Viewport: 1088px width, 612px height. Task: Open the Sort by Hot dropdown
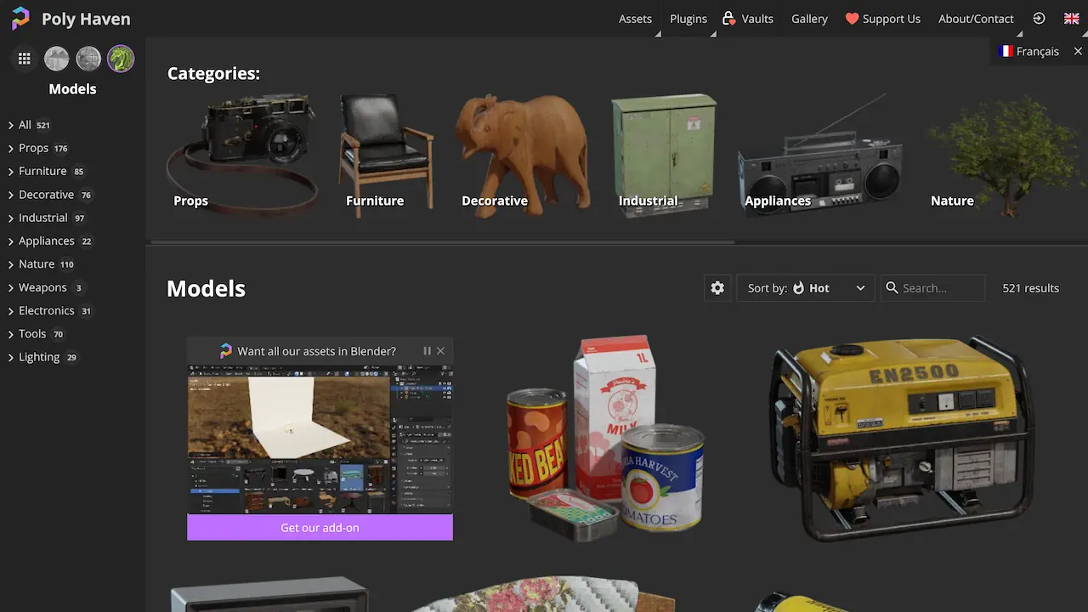(x=805, y=288)
